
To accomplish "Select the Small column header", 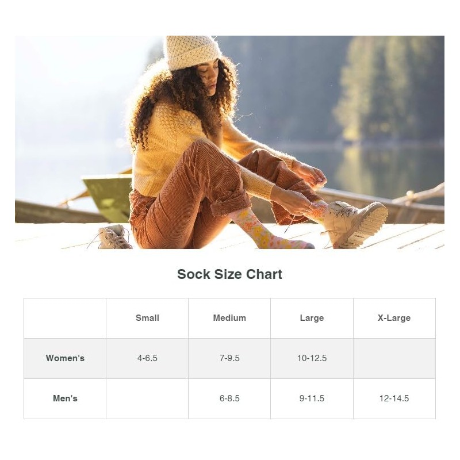I will click(x=147, y=318).
